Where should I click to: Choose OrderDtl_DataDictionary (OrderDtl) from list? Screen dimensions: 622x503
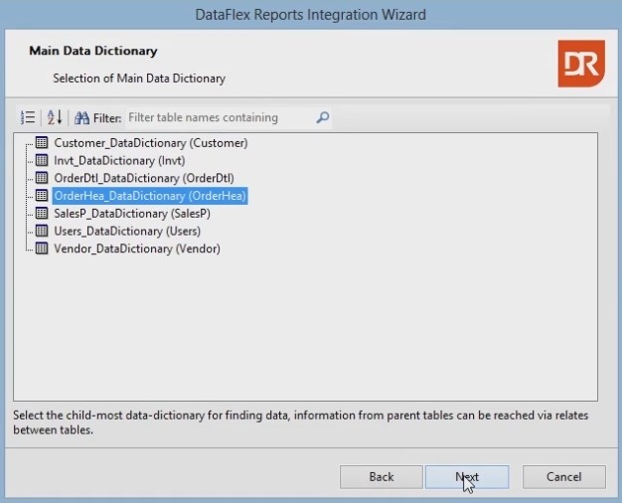(143, 178)
